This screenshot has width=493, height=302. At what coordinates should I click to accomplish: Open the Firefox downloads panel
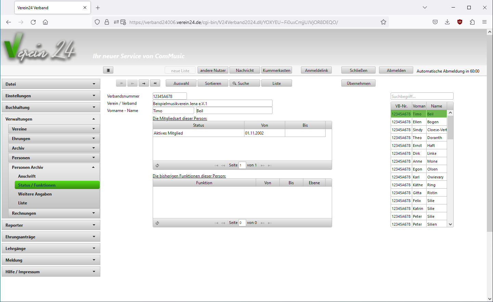click(x=447, y=22)
